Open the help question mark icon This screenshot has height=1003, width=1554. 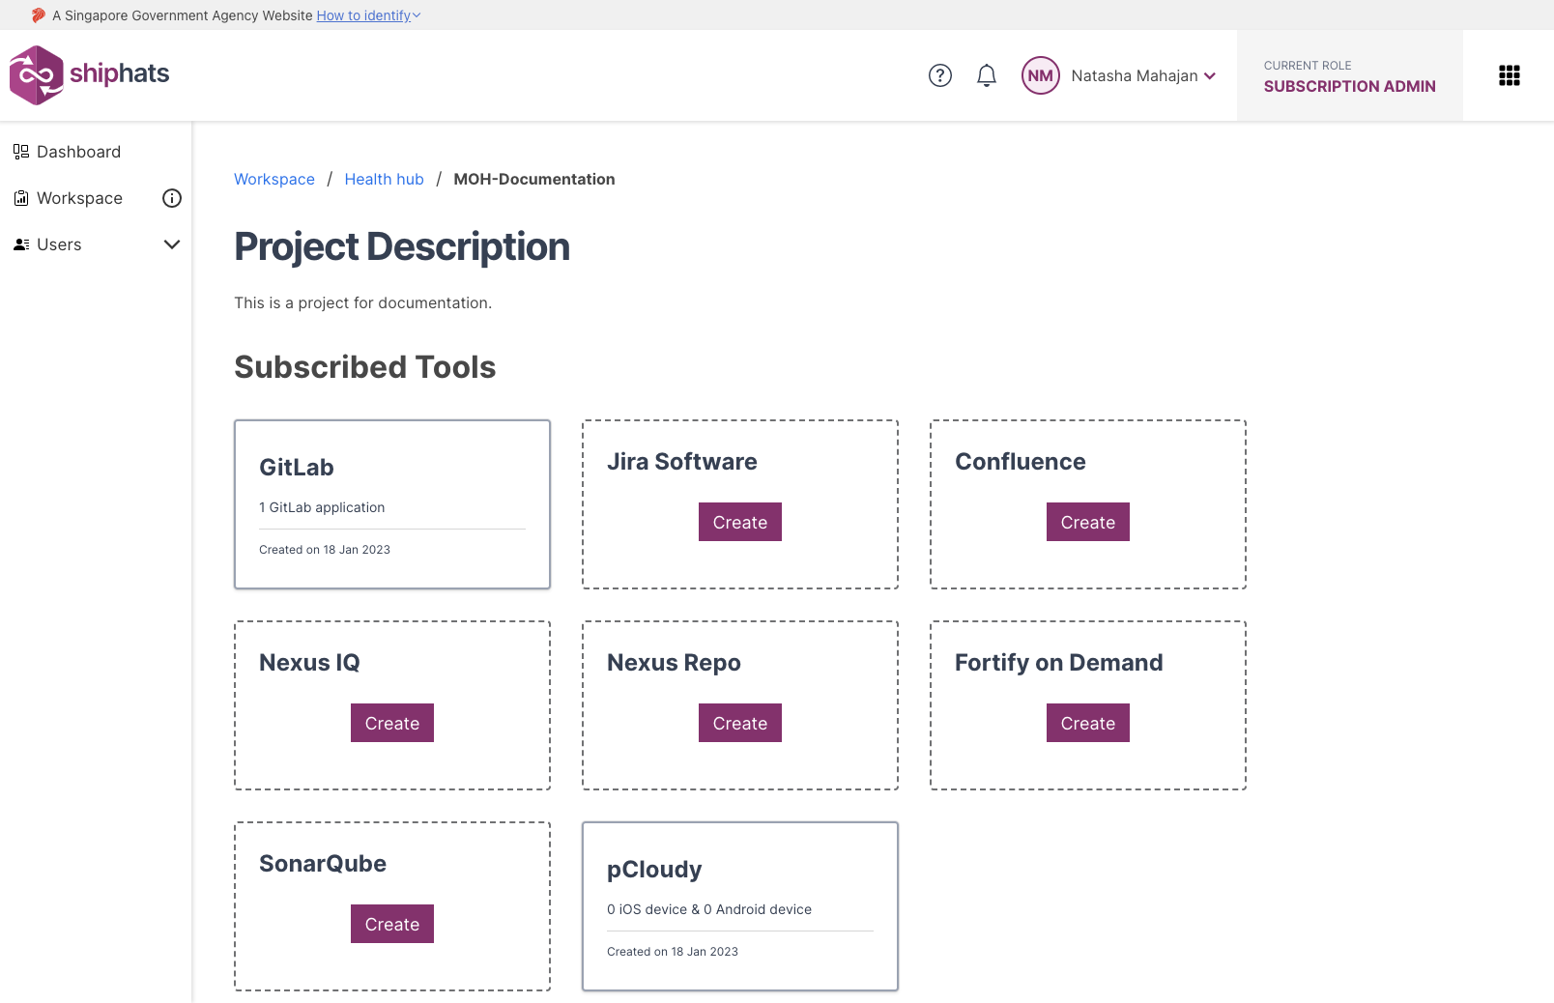[939, 75]
